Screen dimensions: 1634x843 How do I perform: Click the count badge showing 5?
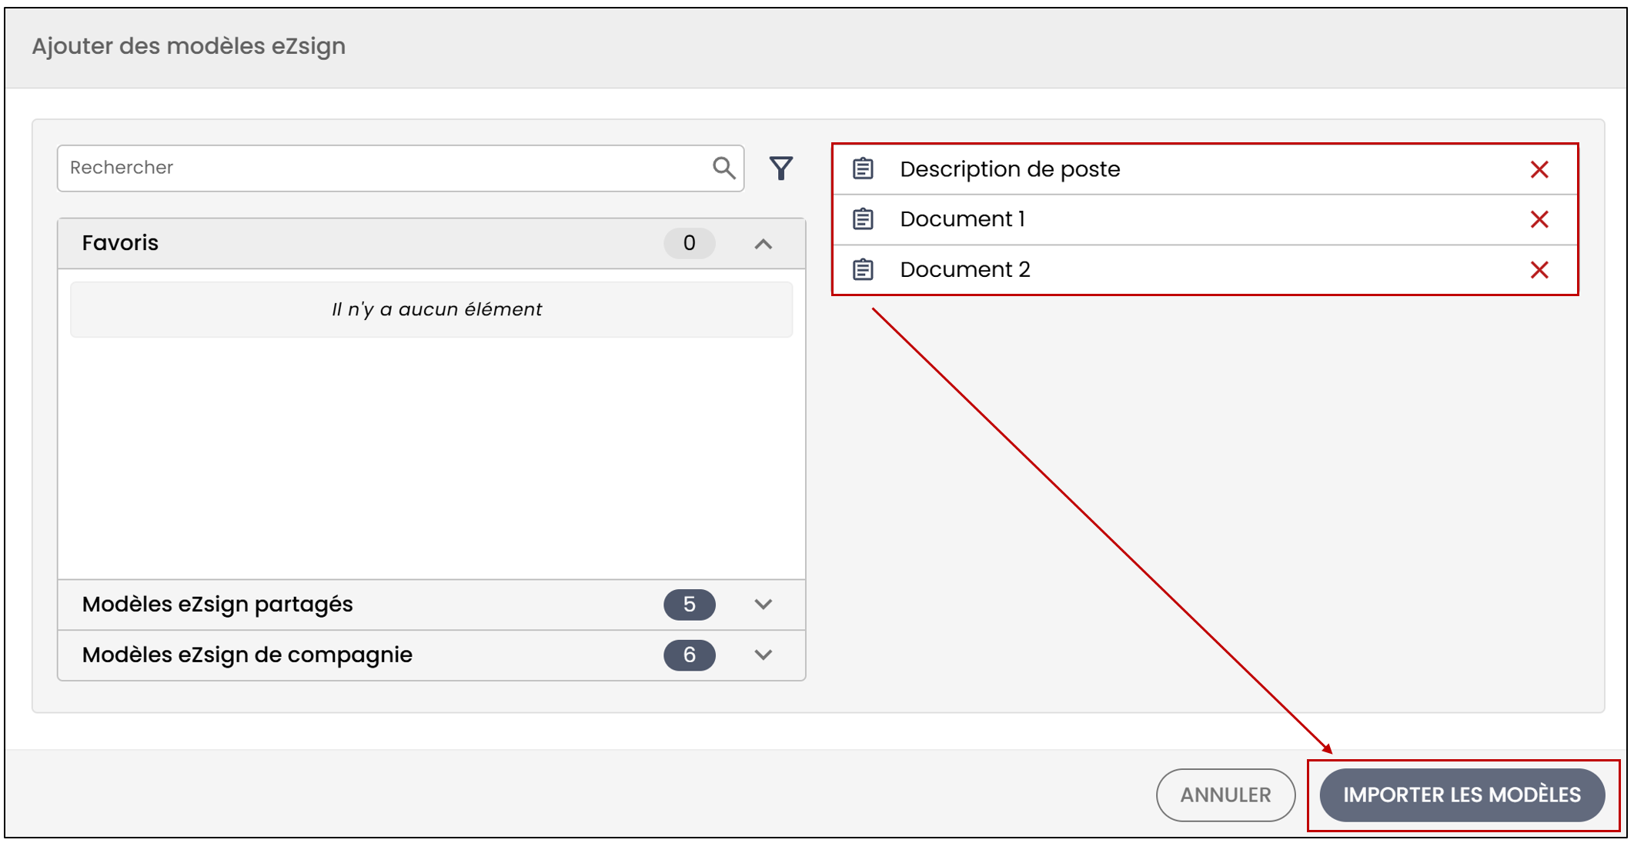(x=690, y=605)
